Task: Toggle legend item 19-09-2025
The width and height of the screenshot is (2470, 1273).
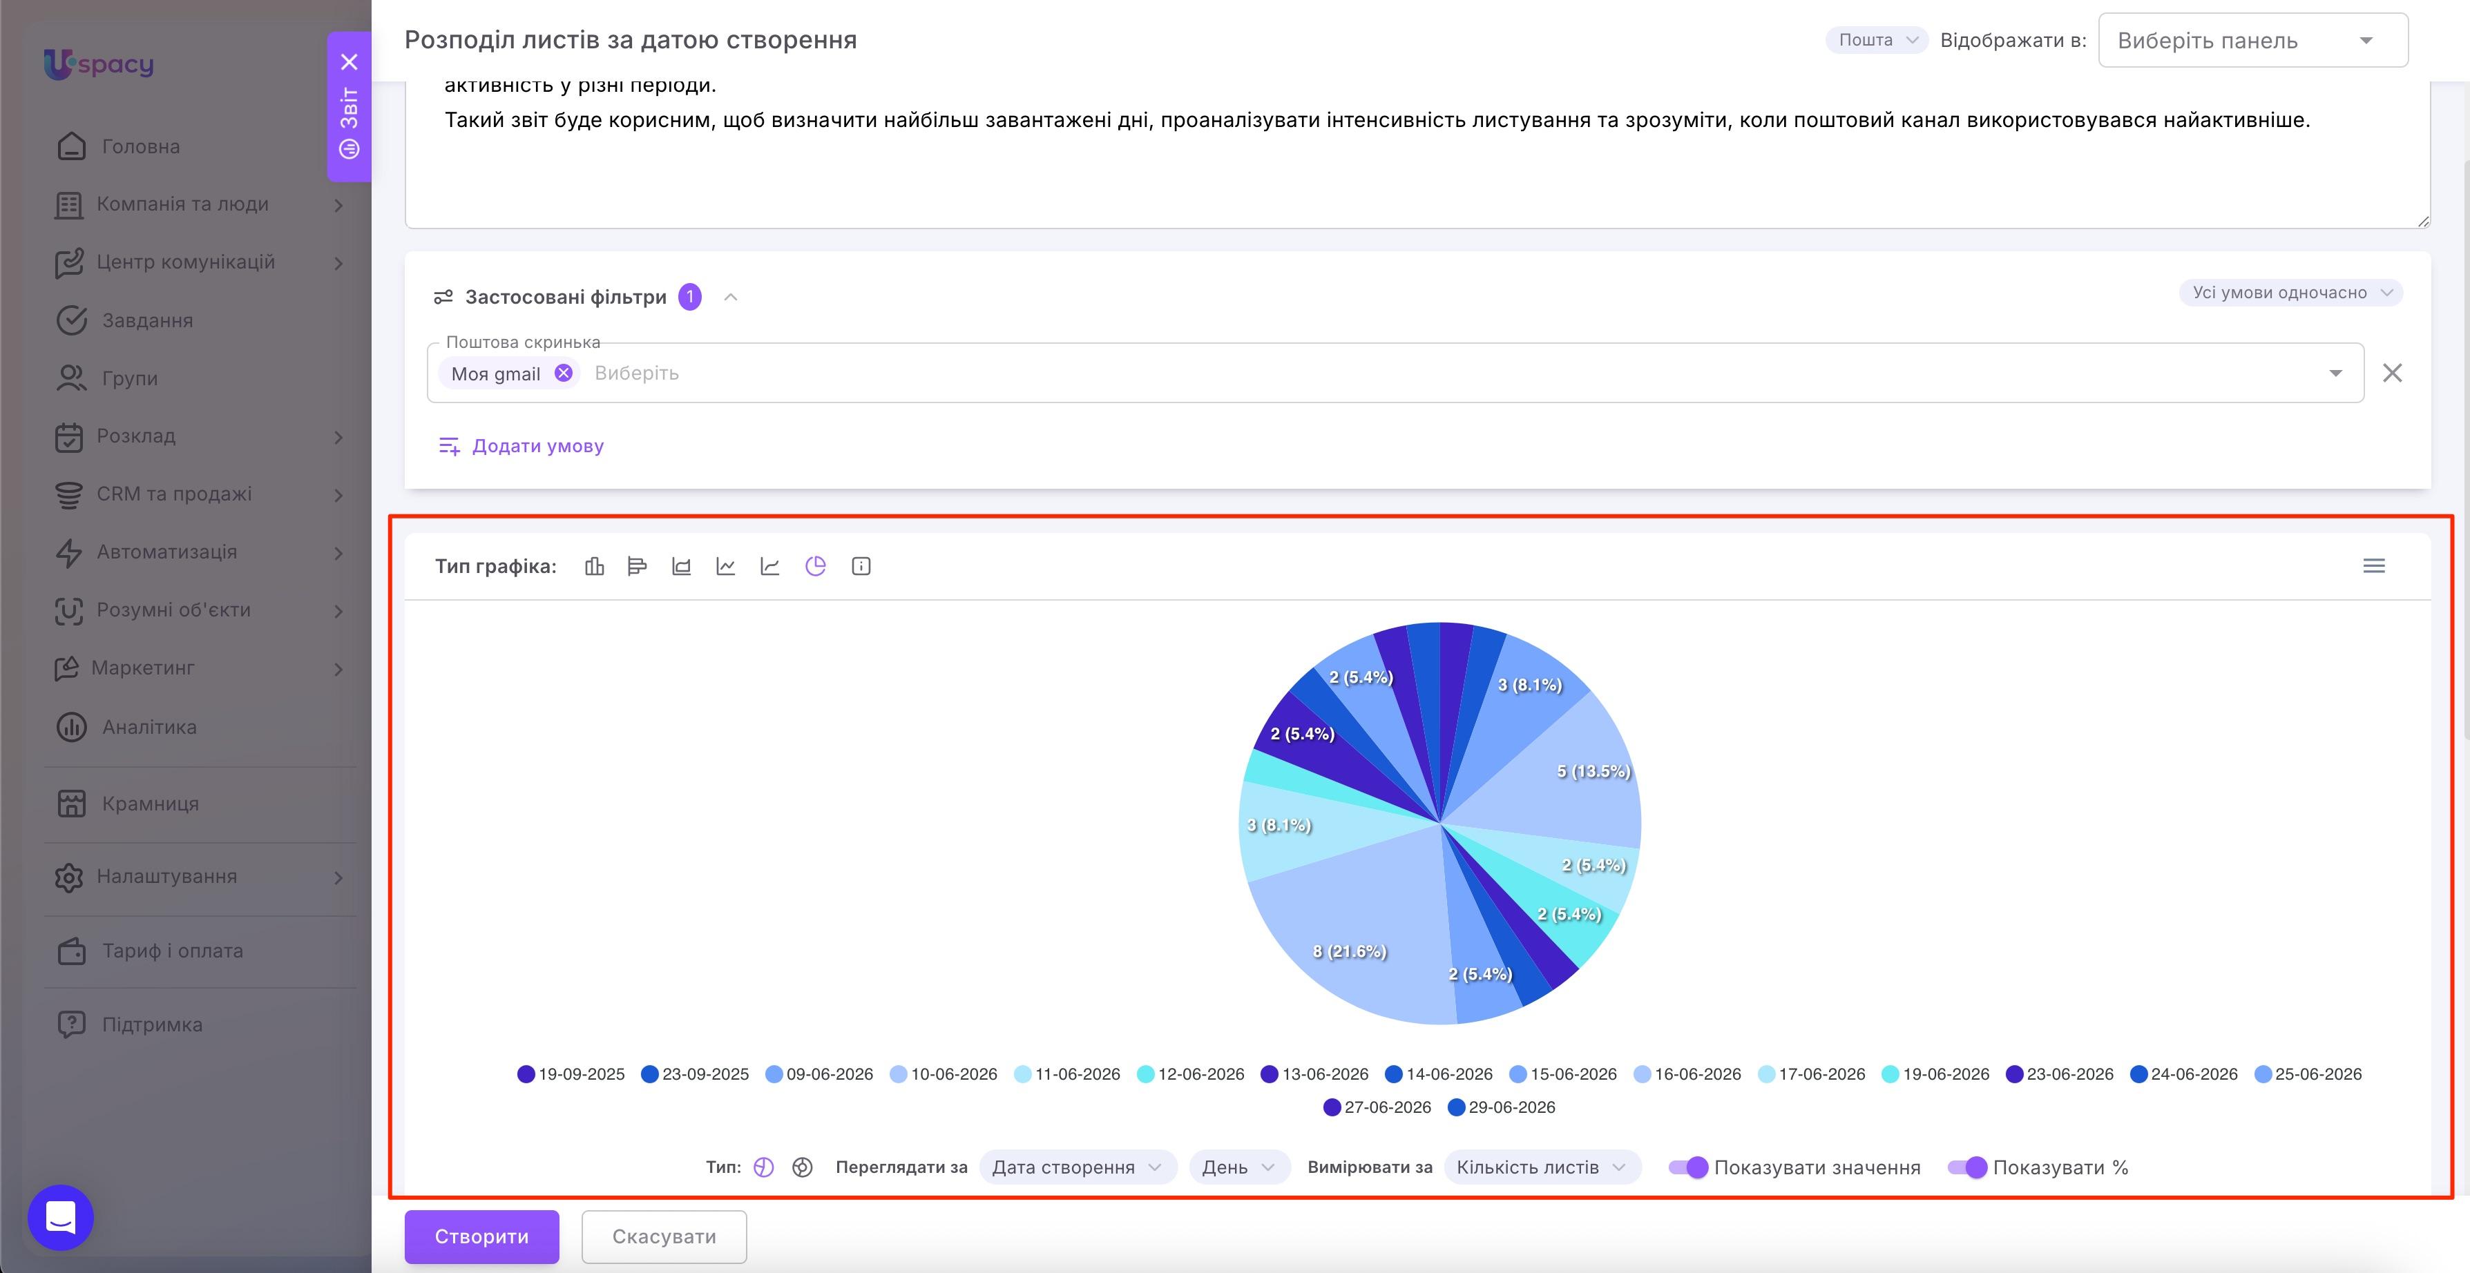Action: coord(571,1073)
